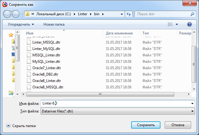
Task: Sort by 'Размер' column header
Action: pyautogui.click(x=185, y=33)
